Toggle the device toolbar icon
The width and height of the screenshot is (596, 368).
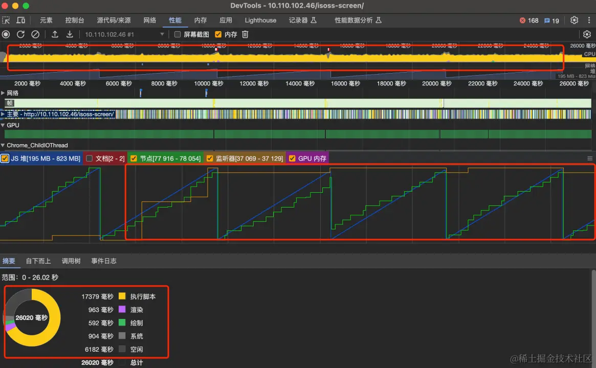coord(21,20)
